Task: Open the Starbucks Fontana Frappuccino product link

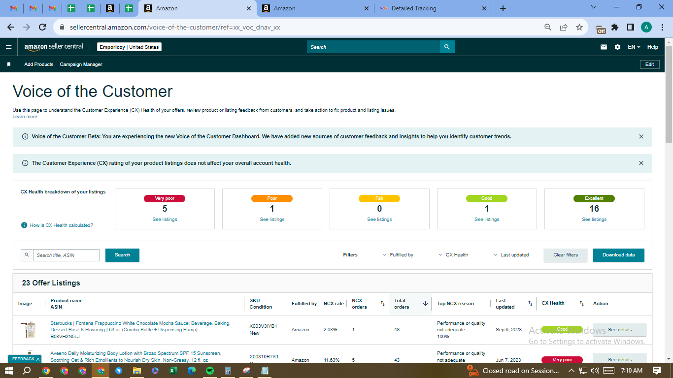Action: pos(140,326)
